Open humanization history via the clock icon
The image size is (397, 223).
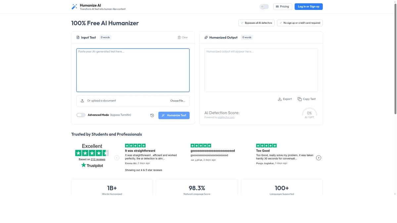click(x=152, y=115)
